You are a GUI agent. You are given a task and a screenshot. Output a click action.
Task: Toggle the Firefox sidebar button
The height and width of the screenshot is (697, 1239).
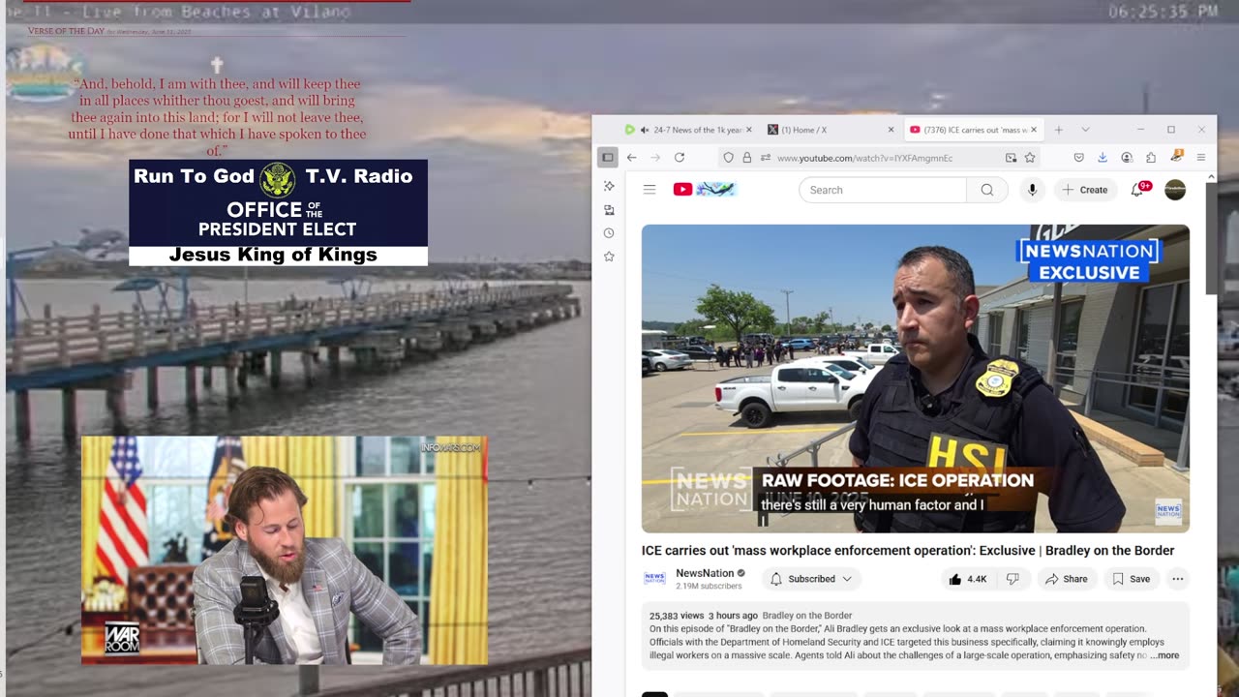pos(608,157)
